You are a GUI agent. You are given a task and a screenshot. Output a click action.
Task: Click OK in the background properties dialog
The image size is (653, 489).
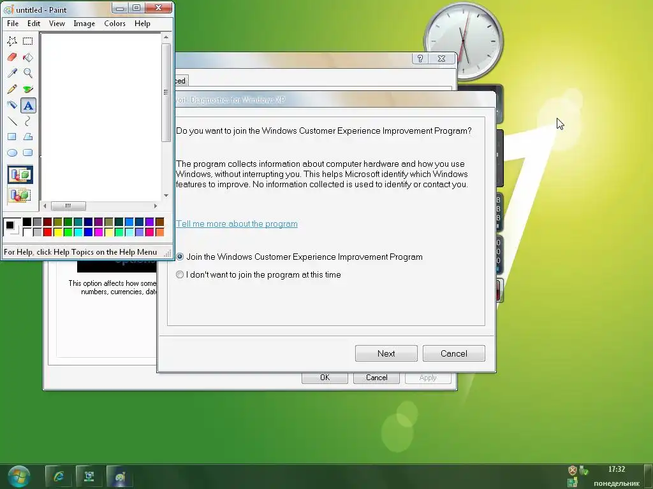tap(325, 378)
